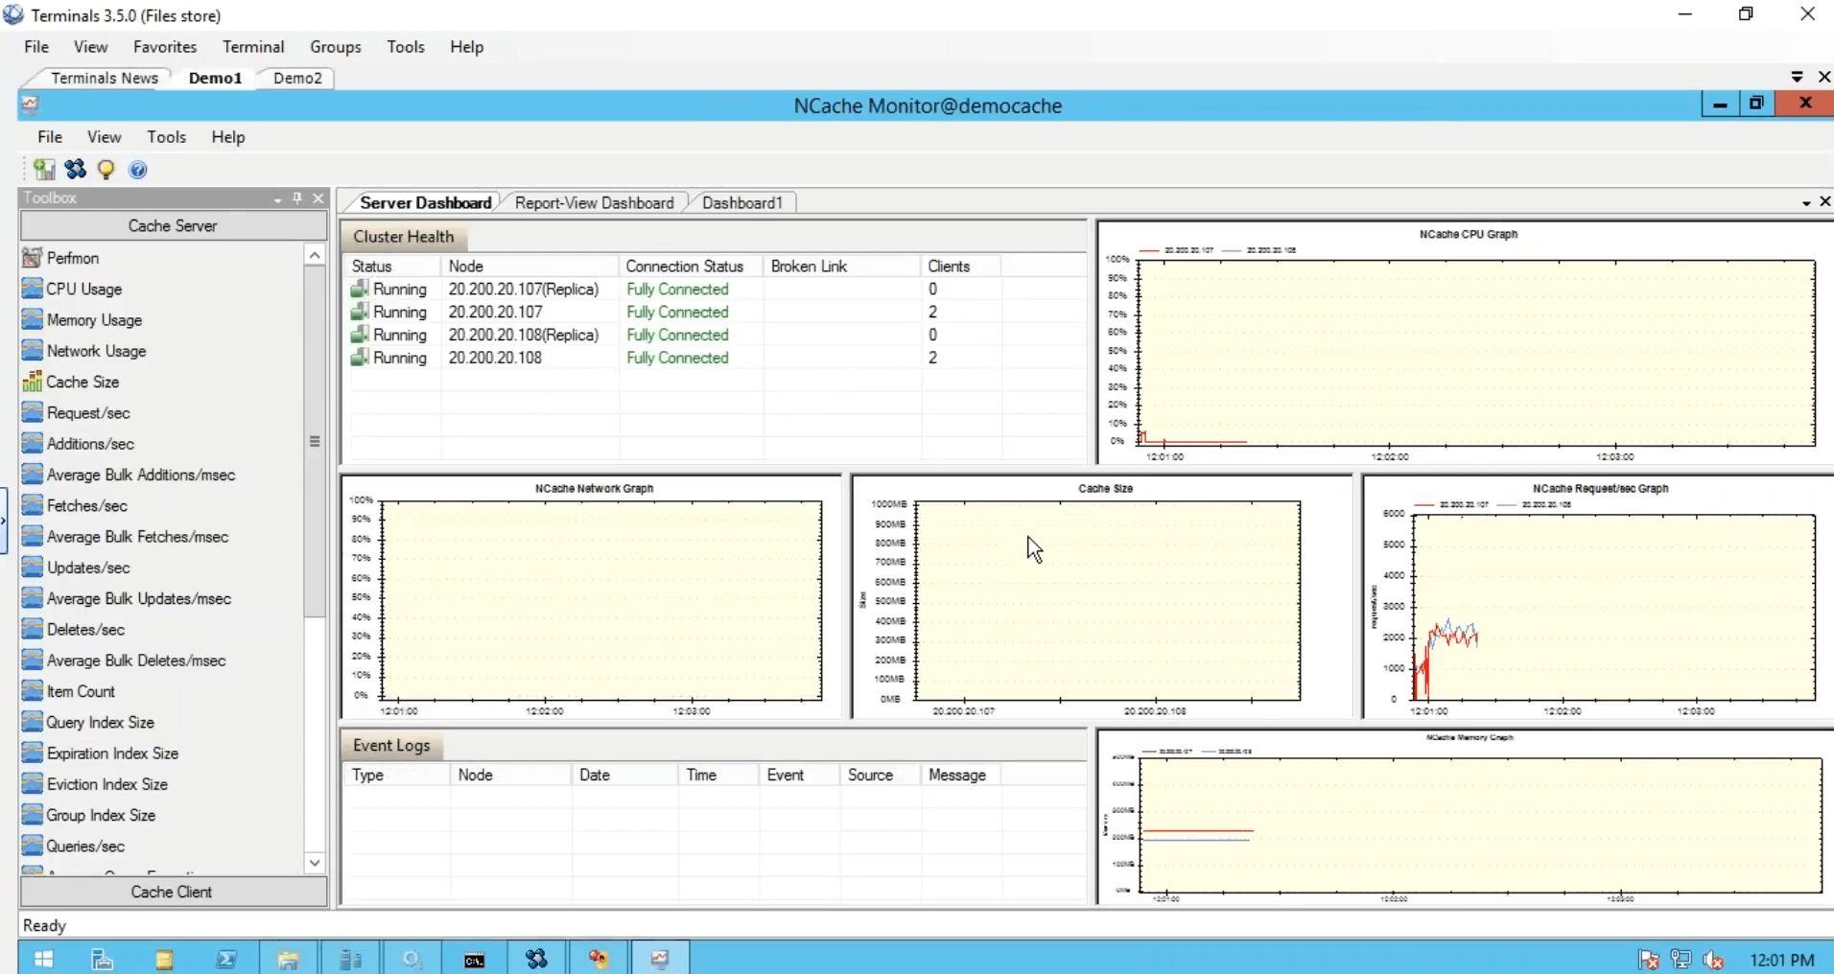Open the Terminals File menu

[36, 46]
